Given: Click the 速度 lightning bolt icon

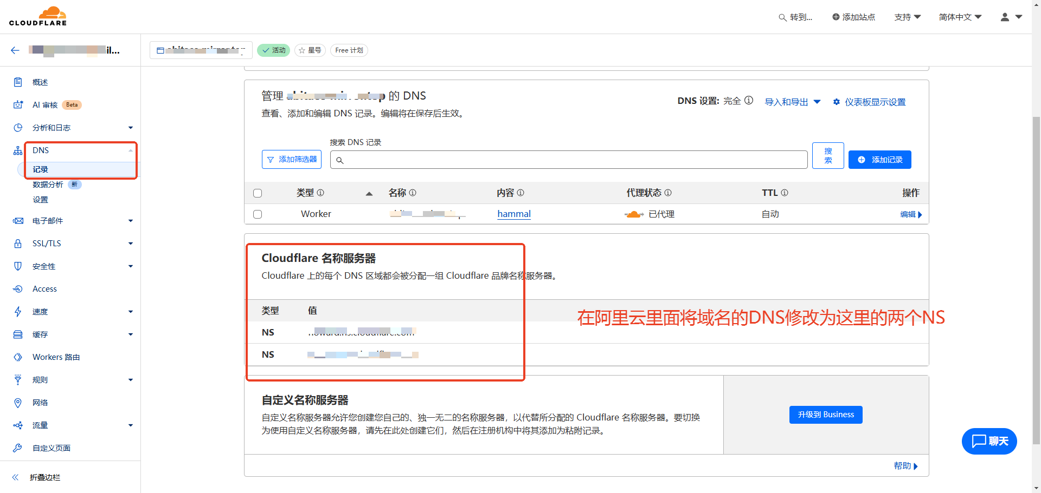Looking at the screenshot, I should click(18, 312).
